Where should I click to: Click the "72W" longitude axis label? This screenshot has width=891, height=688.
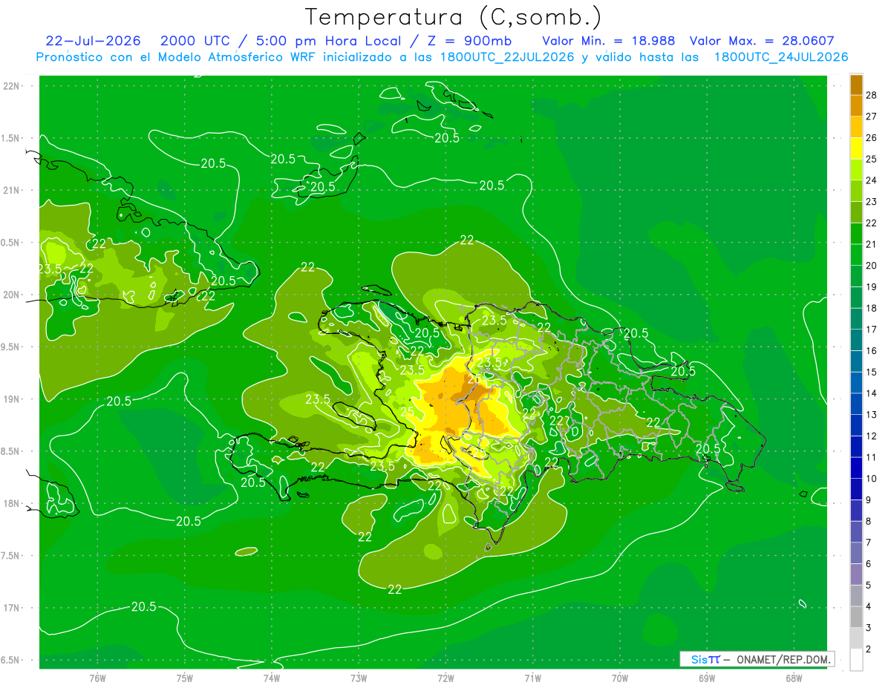446,678
